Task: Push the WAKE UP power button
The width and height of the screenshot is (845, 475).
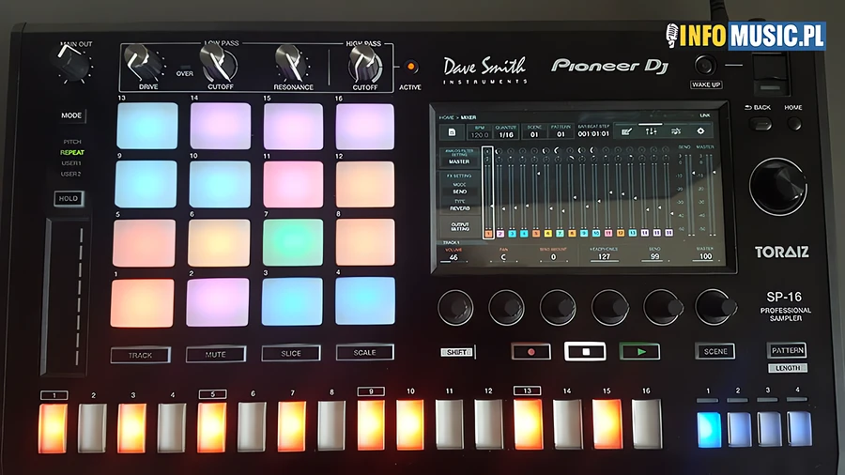Action: pyautogui.click(x=705, y=66)
